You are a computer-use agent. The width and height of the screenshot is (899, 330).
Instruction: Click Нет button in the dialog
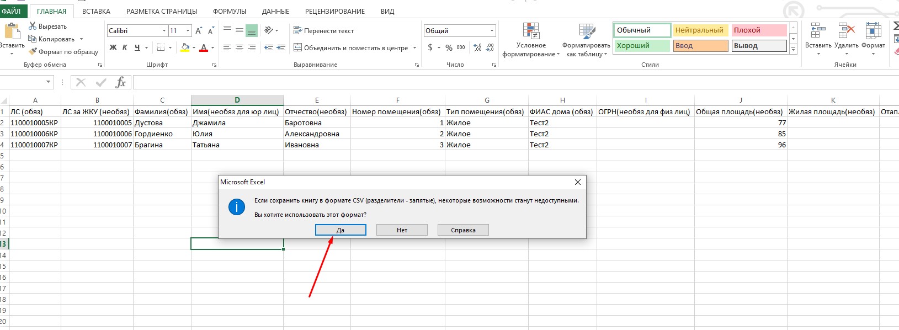pos(402,230)
